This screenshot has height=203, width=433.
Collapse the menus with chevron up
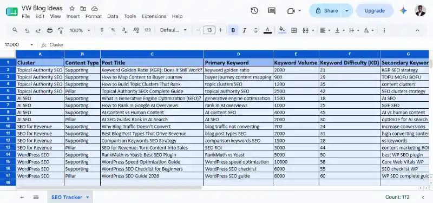pos(417,30)
